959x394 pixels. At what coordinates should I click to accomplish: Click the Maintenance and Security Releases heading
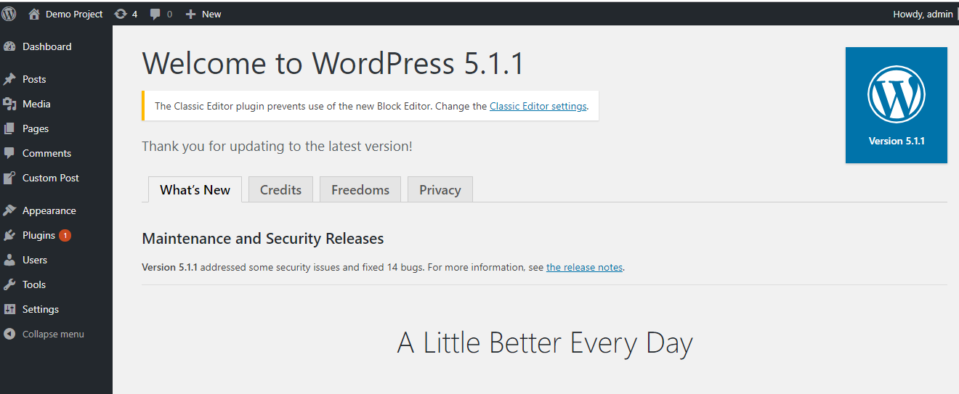coord(262,238)
